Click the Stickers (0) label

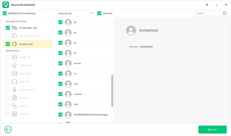25,65
